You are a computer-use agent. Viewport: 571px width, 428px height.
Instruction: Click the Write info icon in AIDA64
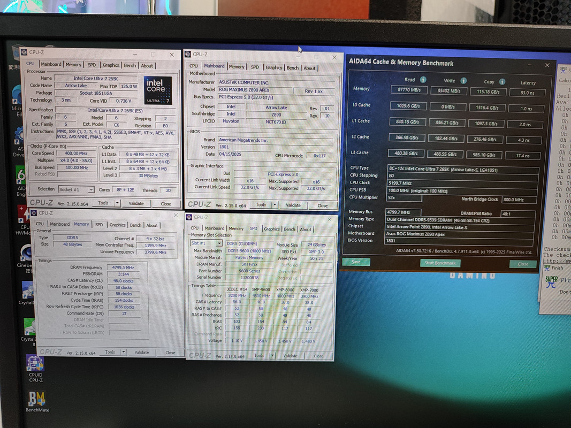pos(463,81)
